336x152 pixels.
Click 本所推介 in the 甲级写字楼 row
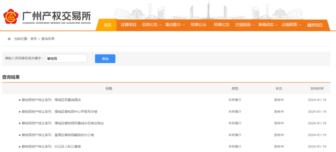point(235,112)
